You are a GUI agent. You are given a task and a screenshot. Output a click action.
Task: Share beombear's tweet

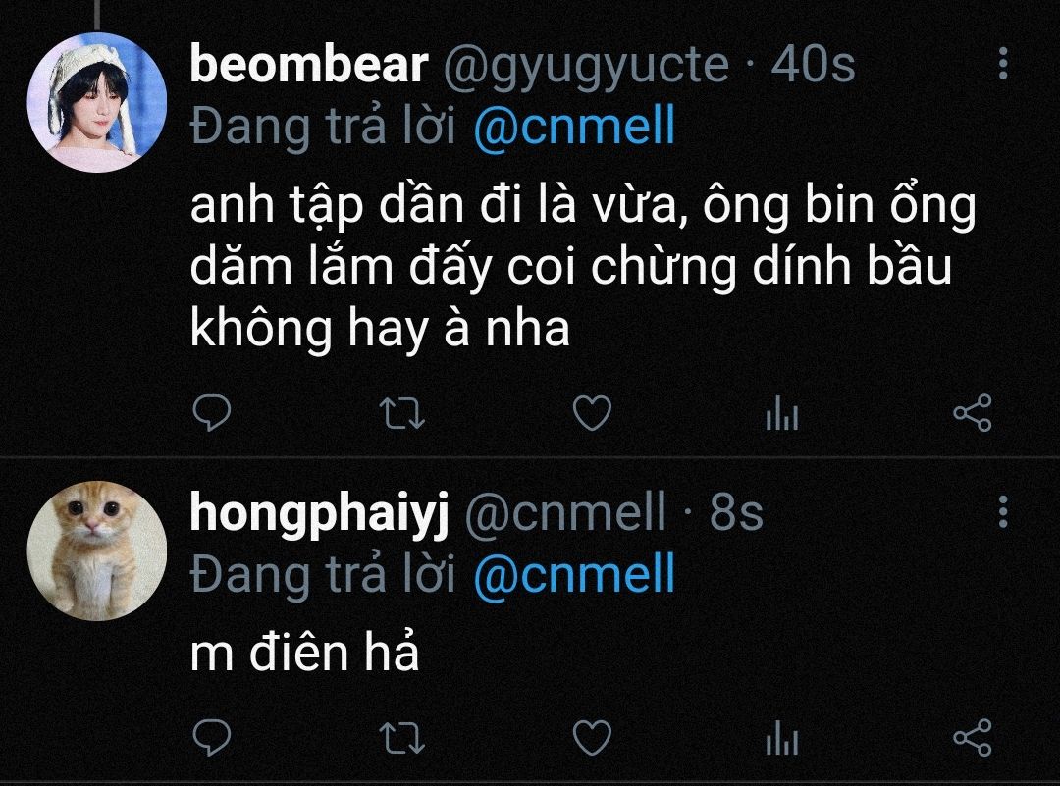[972, 413]
